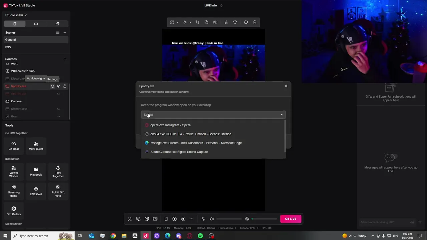This screenshot has height=240, width=427.
Task: Select the PS5 scene
Action: coord(36,47)
